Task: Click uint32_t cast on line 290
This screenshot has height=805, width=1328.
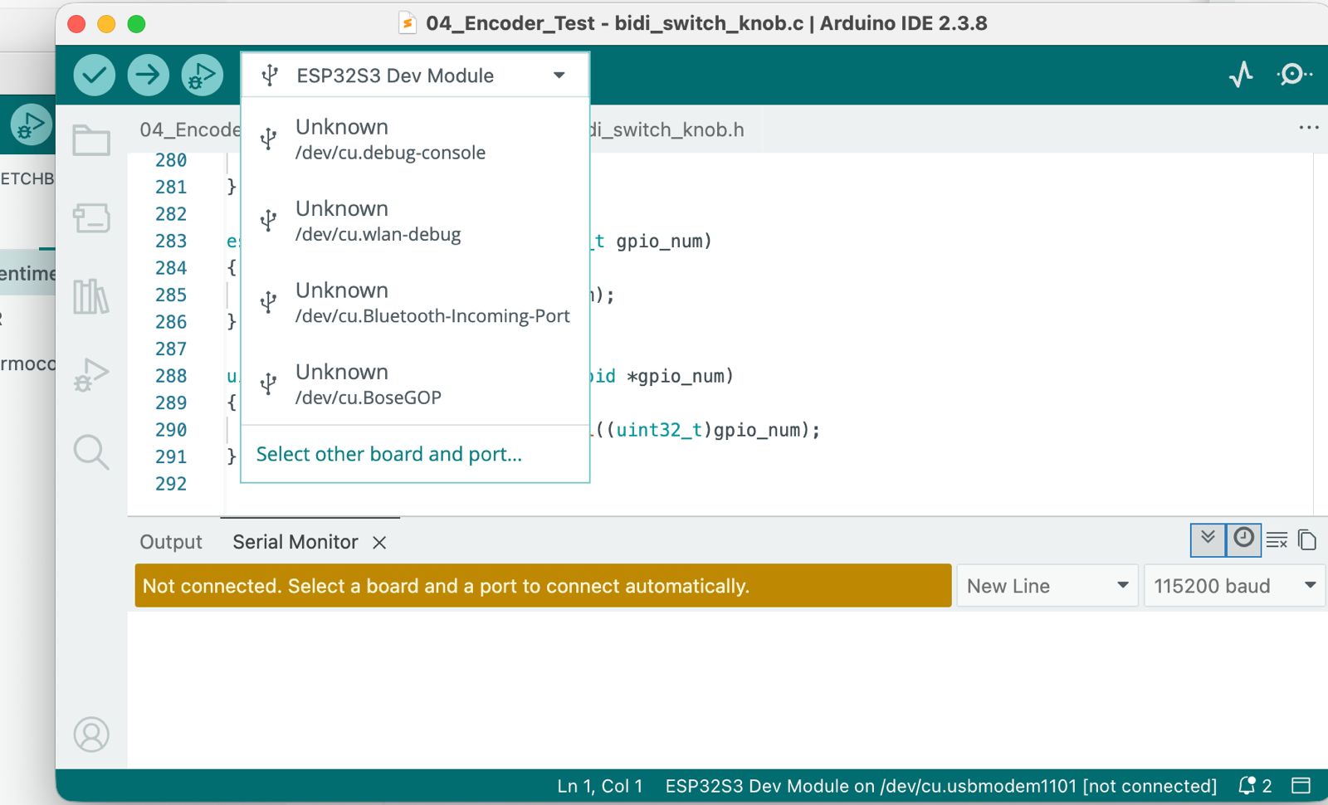Action: point(659,430)
